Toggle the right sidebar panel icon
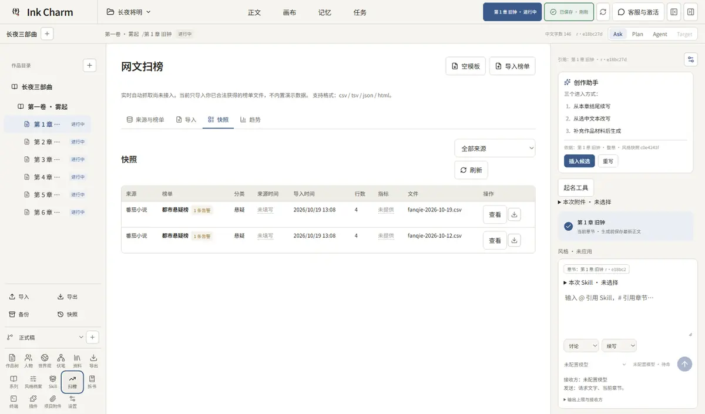The height and width of the screenshot is (414, 705). click(690, 12)
